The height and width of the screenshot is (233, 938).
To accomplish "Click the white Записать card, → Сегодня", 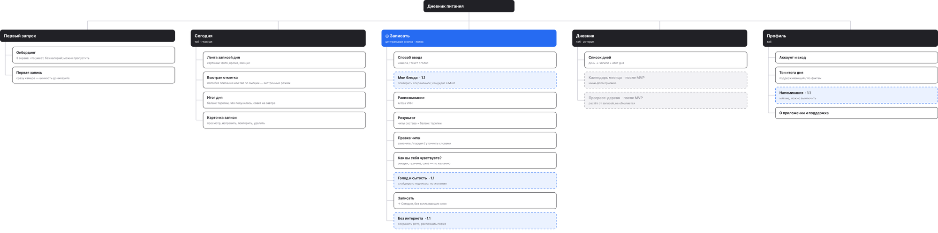I will [x=475, y=201].
